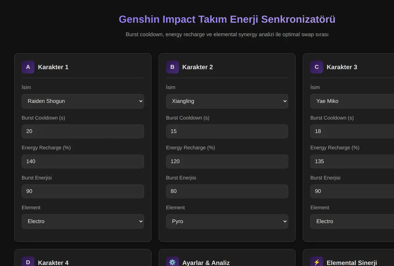Click the Karakter 4 card heading

click(x=53, y=263)
